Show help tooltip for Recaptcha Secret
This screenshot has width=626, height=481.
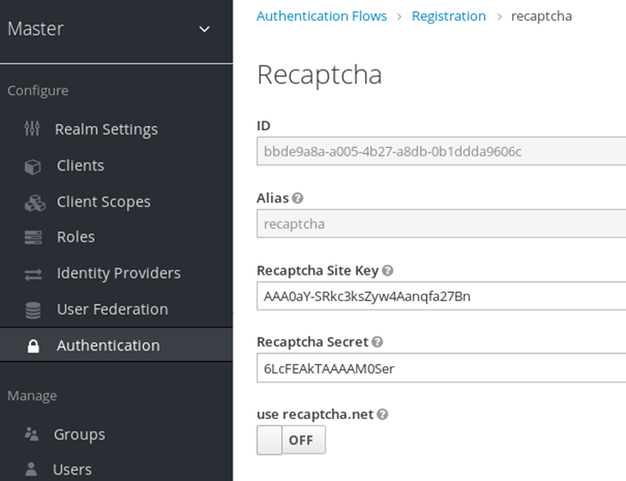(377, 342)
